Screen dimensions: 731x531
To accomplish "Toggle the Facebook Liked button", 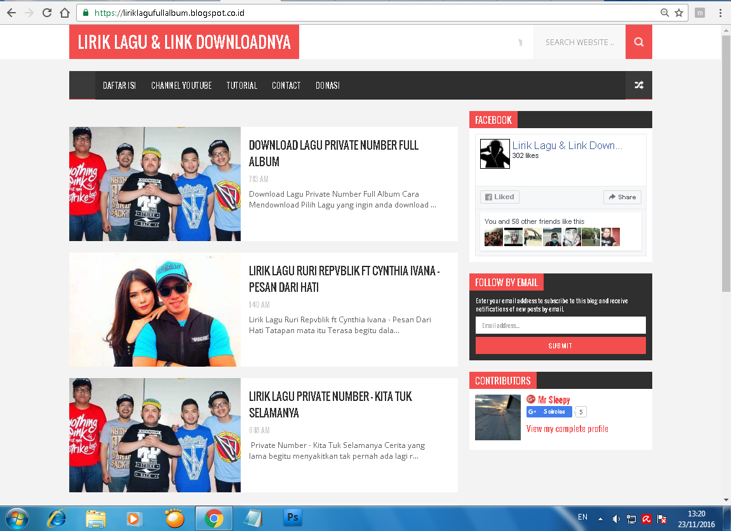I will 500,197.
